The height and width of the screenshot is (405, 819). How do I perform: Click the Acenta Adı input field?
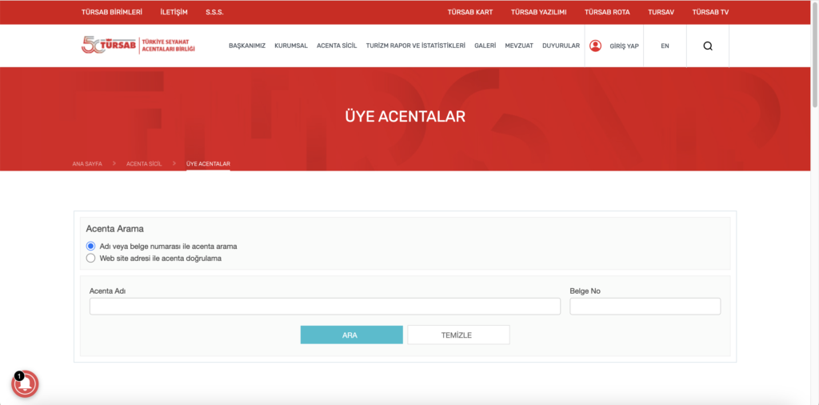[325, 307]
